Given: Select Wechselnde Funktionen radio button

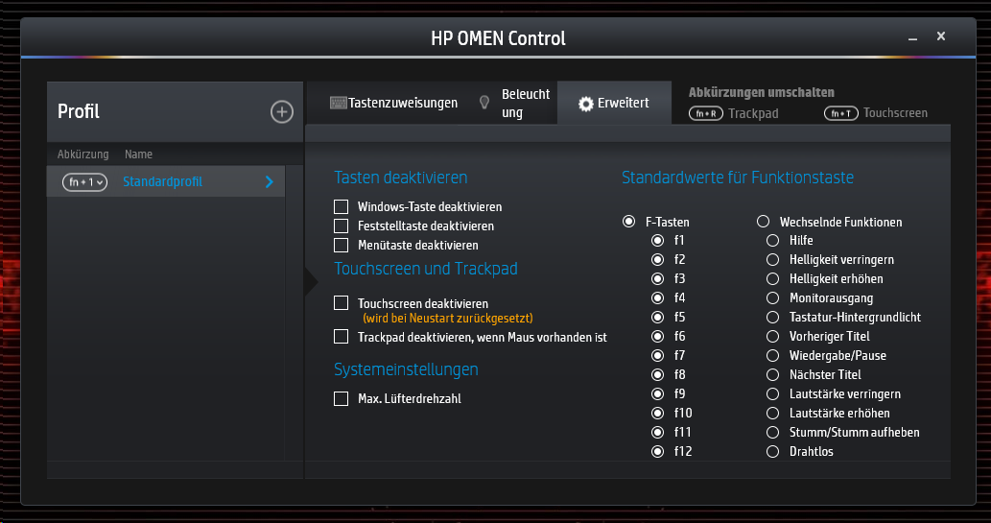Looking at the screenshot, I should point(764,222).
